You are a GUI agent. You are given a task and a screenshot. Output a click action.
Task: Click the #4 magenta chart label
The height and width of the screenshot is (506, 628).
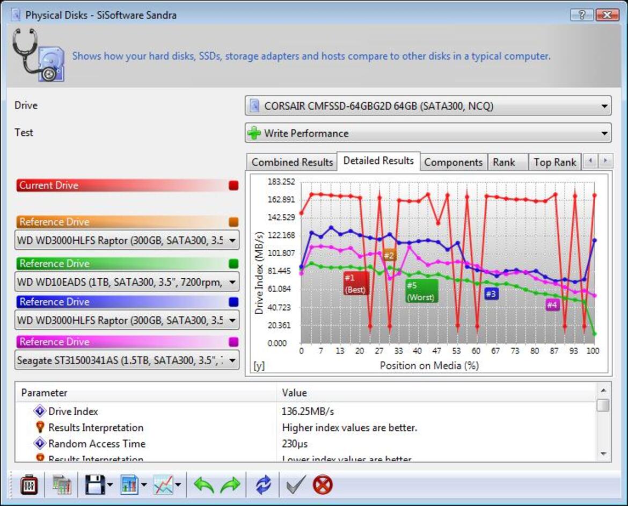click(x=553, y=305)
